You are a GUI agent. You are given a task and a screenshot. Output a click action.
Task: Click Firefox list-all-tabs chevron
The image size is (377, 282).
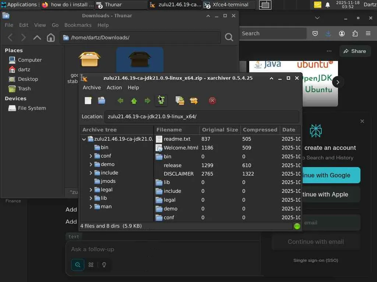click(317, 18)
